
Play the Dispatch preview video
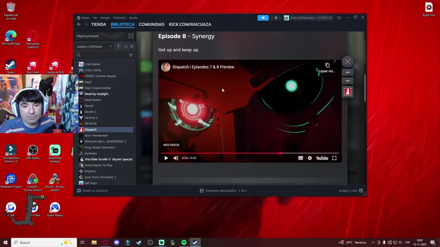coord(166,158)
